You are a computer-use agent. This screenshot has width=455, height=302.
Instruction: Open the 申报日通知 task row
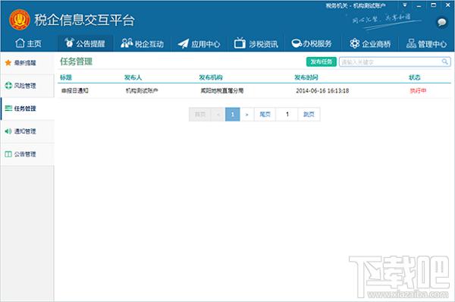click(254, 90)
